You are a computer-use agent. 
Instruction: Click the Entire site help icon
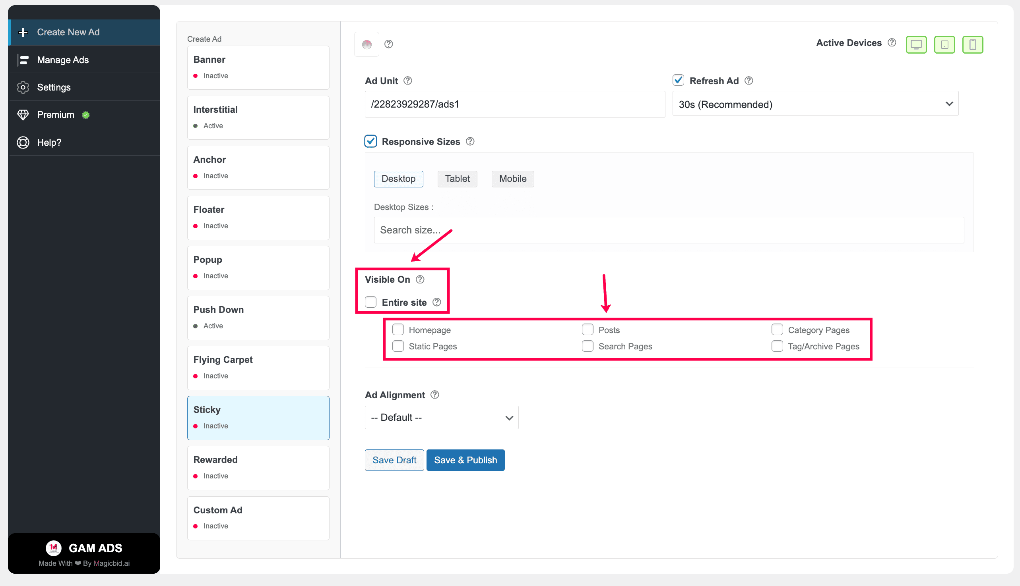[x=436, y=302]
